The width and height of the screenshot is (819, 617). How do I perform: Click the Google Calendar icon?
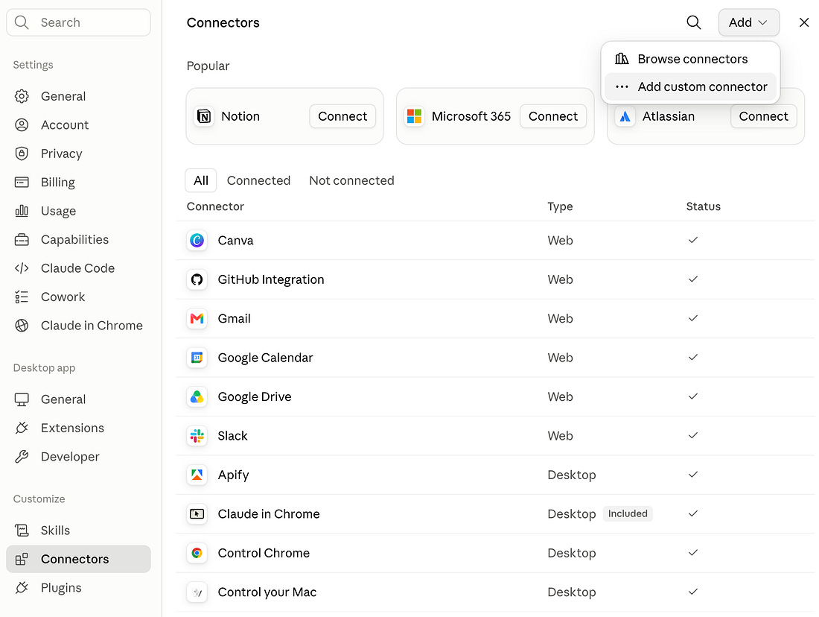[197, 358]
